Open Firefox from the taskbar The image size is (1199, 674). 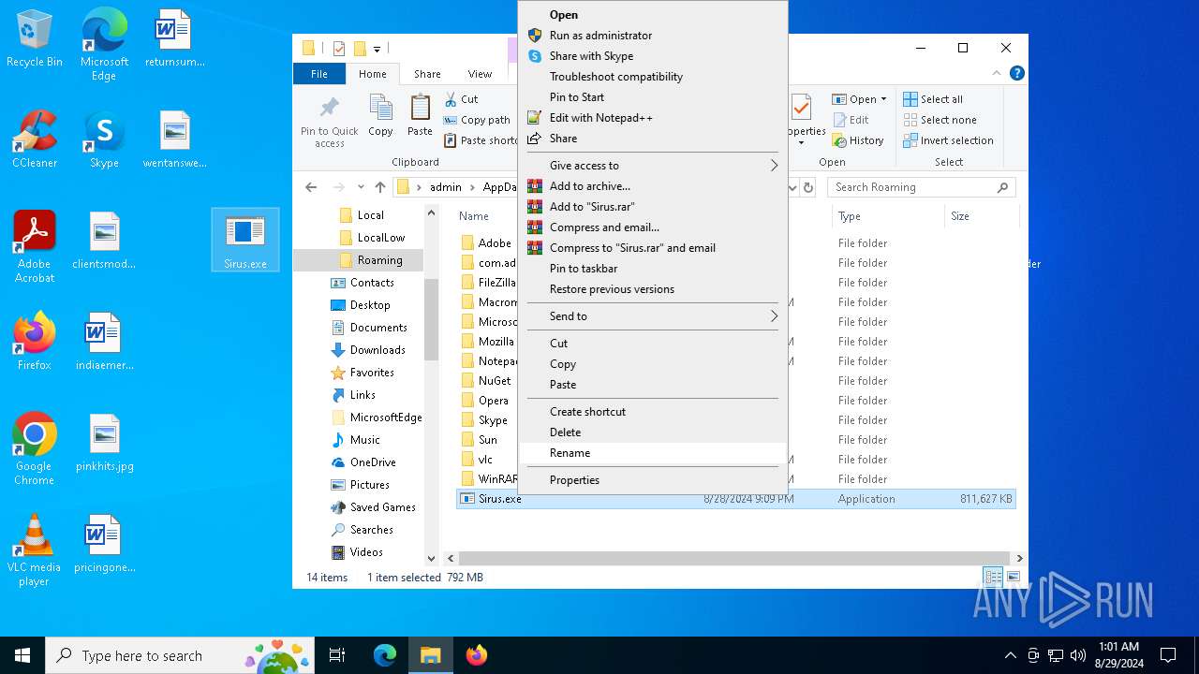click(476, 655)
